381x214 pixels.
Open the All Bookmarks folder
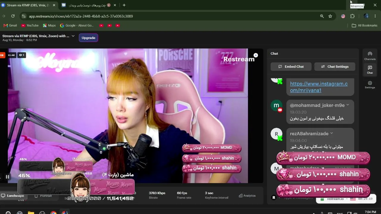coord(364,26)
